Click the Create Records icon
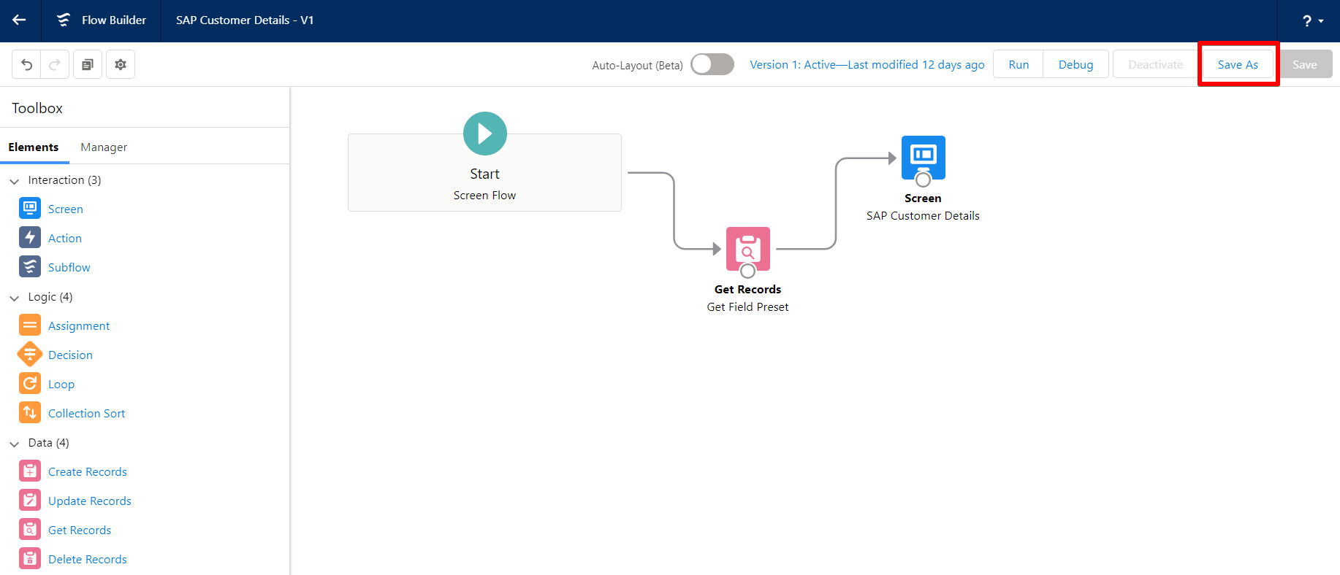 click(30, 471)
